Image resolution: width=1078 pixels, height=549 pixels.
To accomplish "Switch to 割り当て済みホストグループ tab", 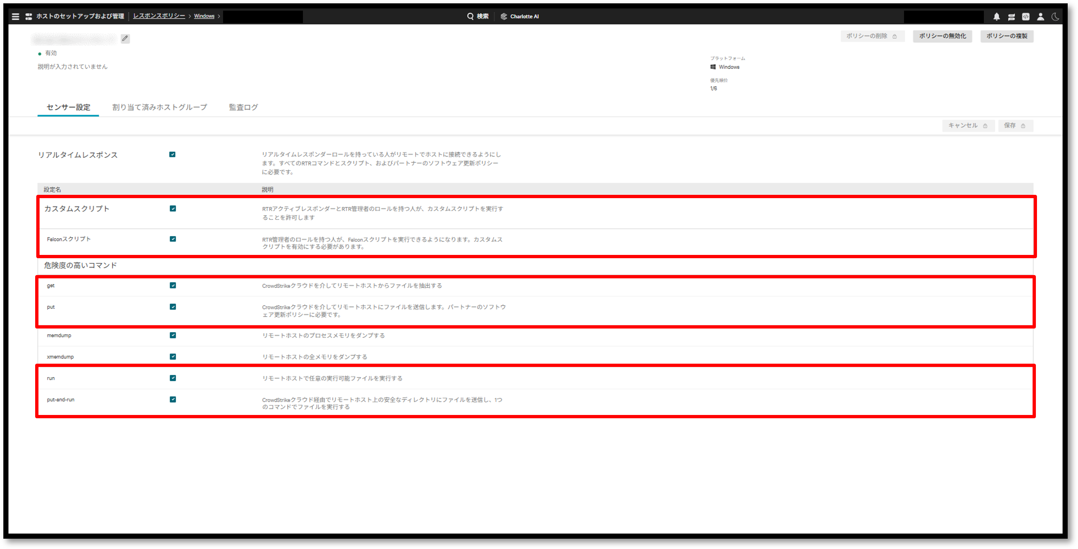I will [x=159, y=107].
